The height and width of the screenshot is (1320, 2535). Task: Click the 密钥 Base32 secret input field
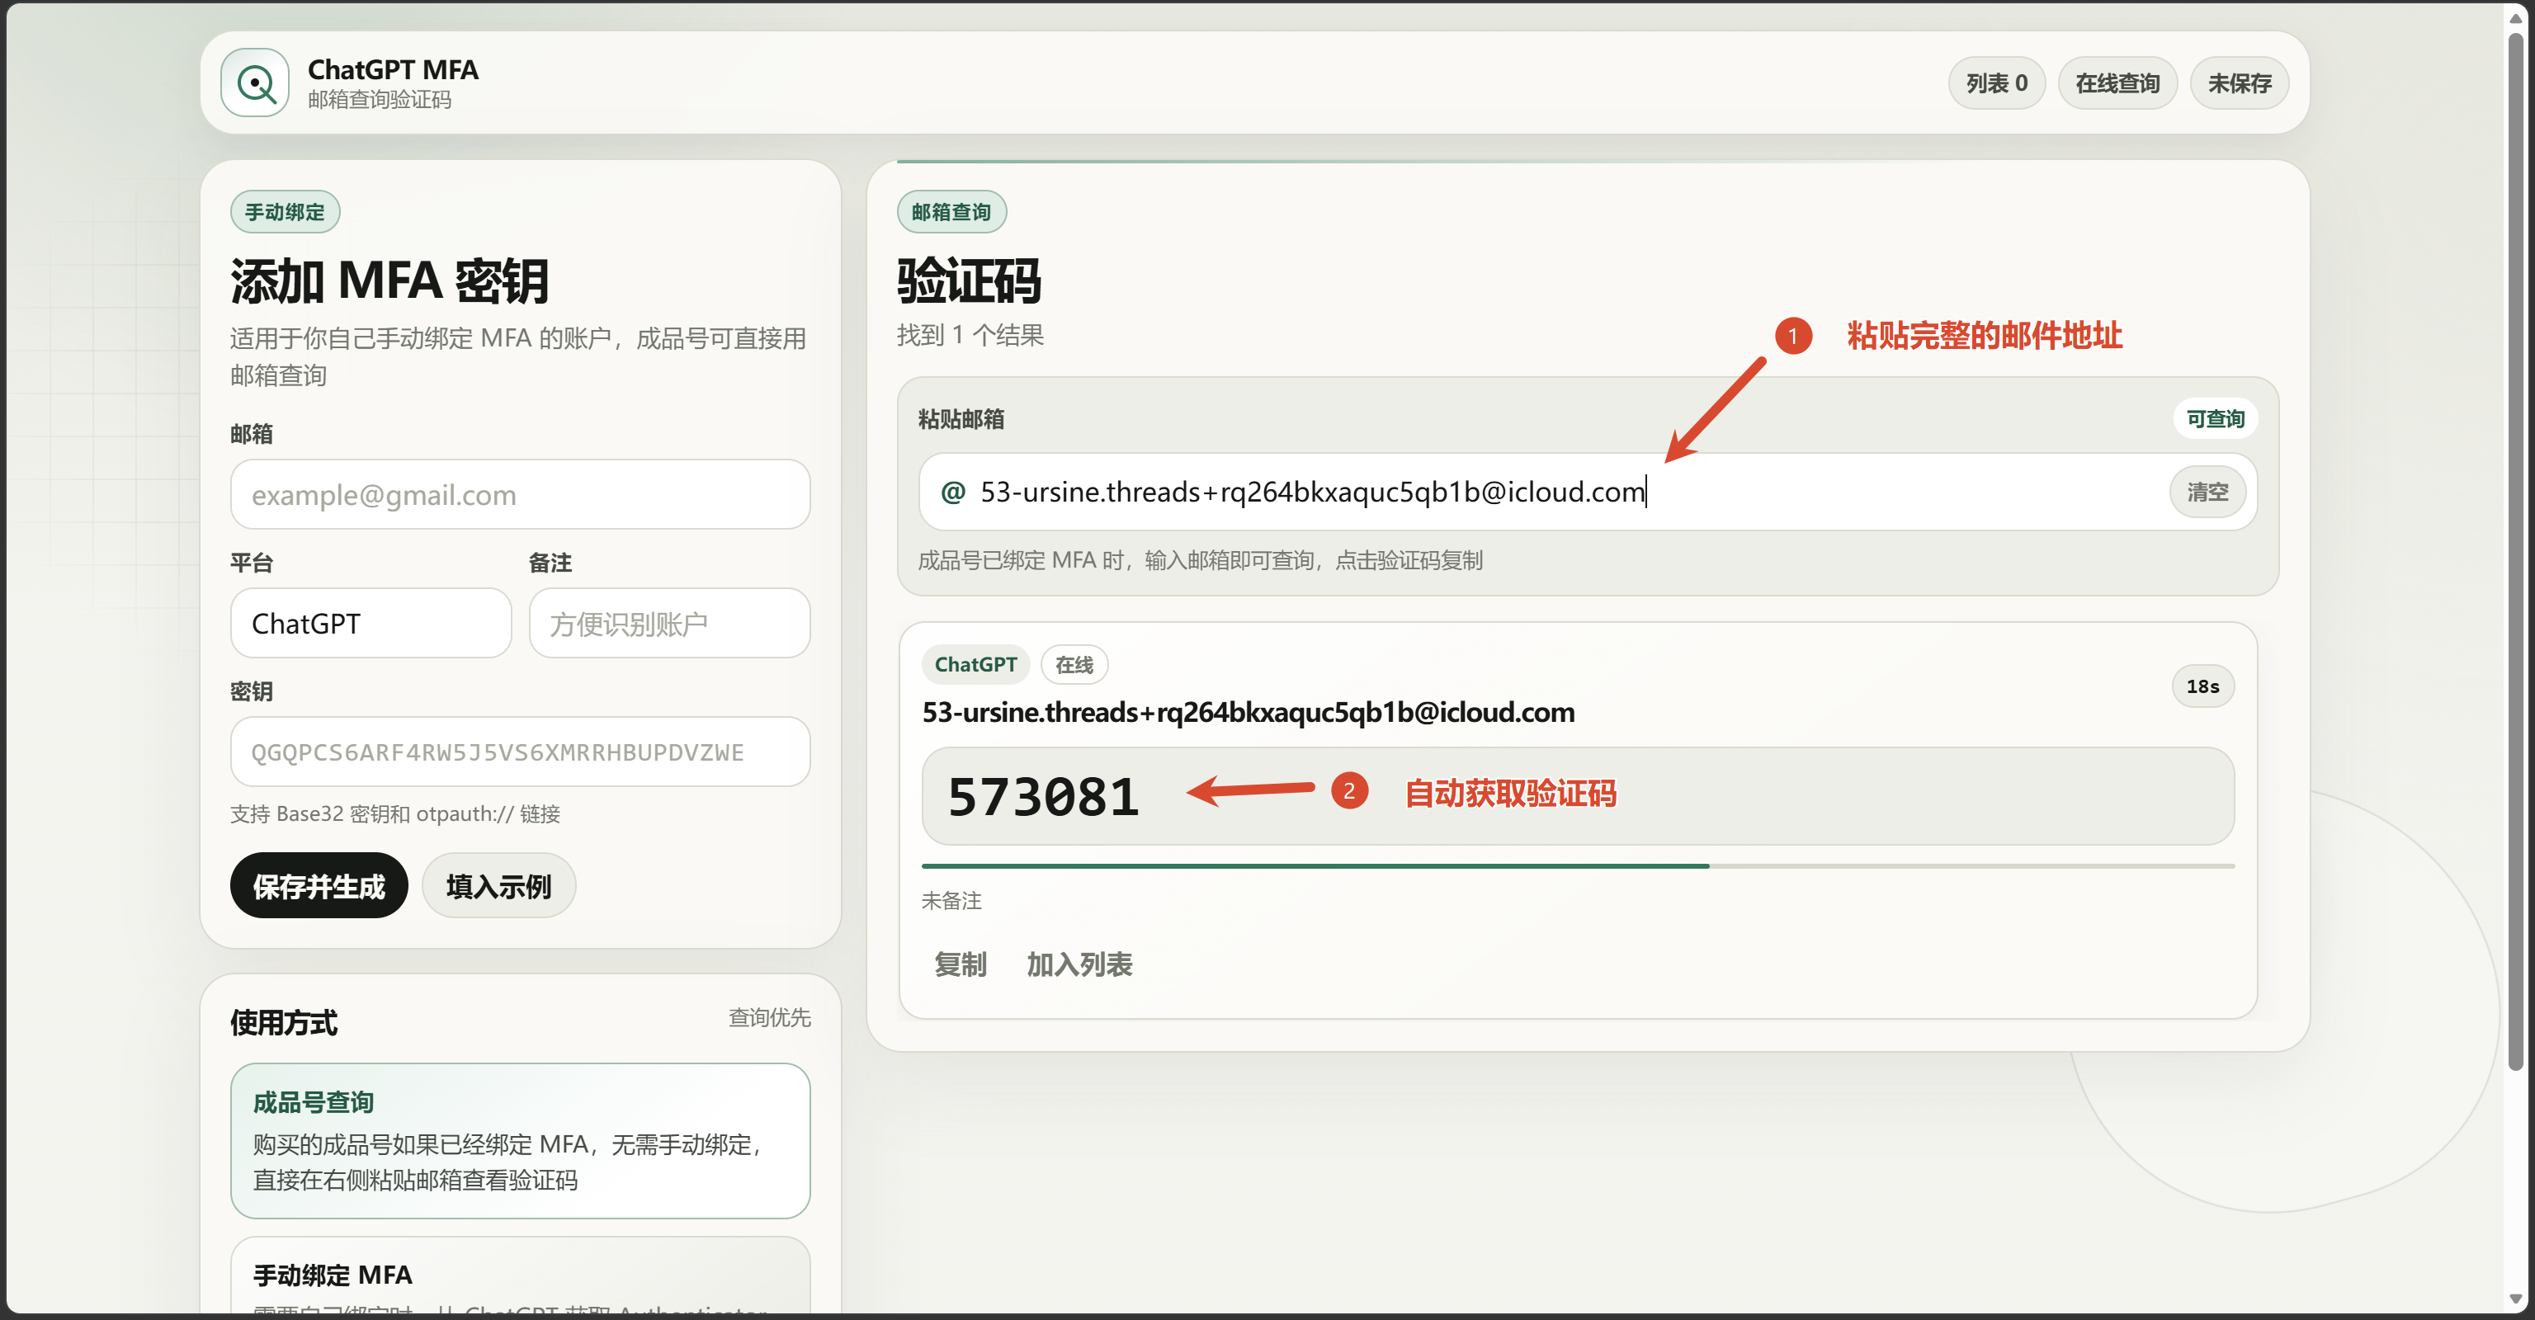pos(521,752)
